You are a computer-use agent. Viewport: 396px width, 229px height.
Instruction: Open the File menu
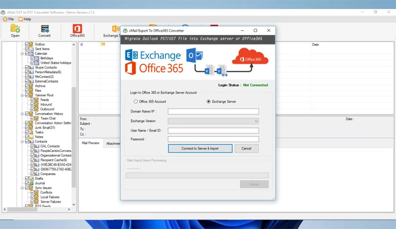[9, 19]
